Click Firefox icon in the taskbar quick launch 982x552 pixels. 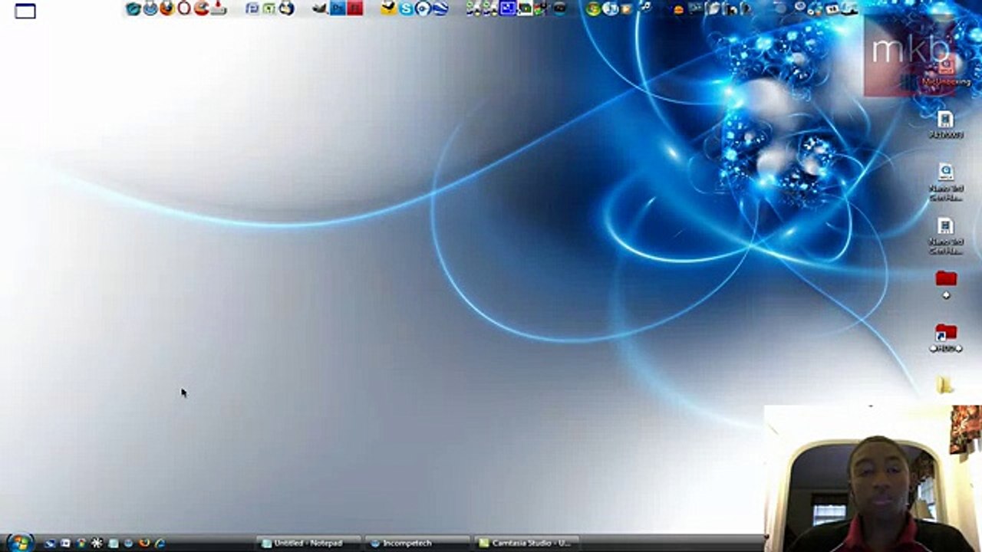[143, 544]
